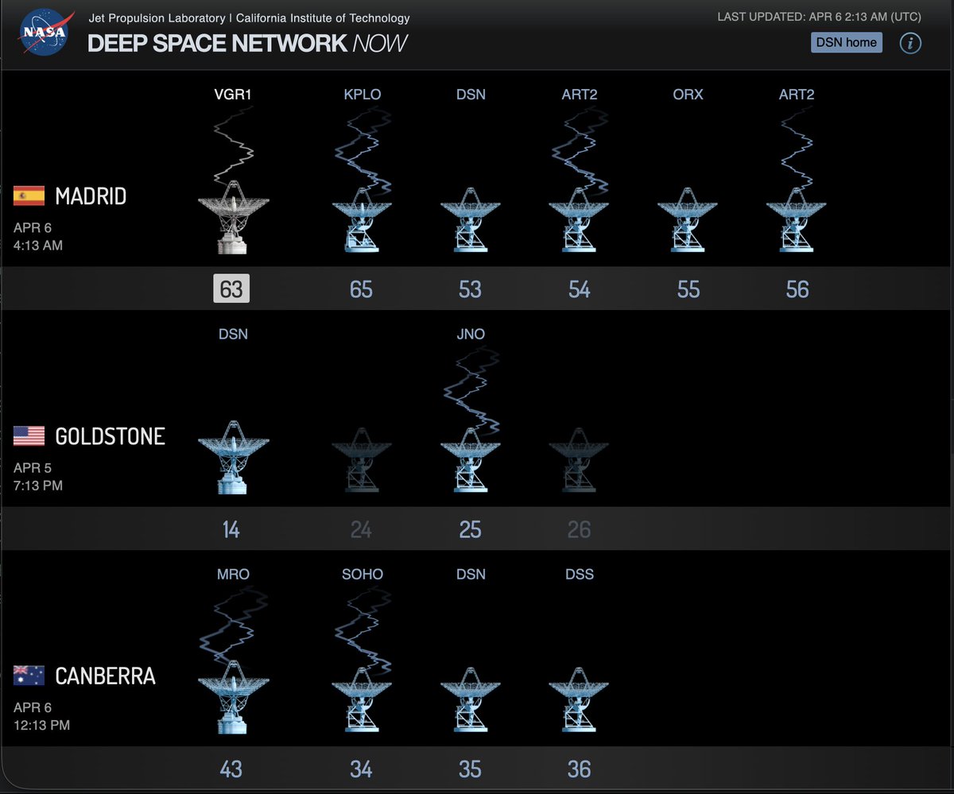Click the Deep Space Network Now title
Screen dimensions: 954x794
[247, 43]
